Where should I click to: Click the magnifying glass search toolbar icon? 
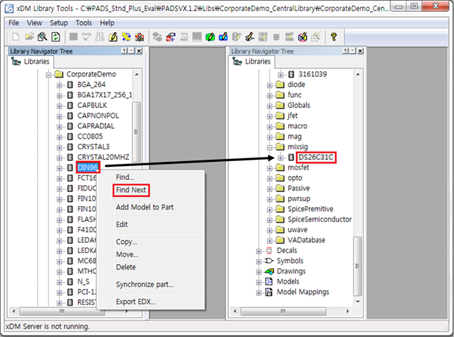(x=43, y=37)
